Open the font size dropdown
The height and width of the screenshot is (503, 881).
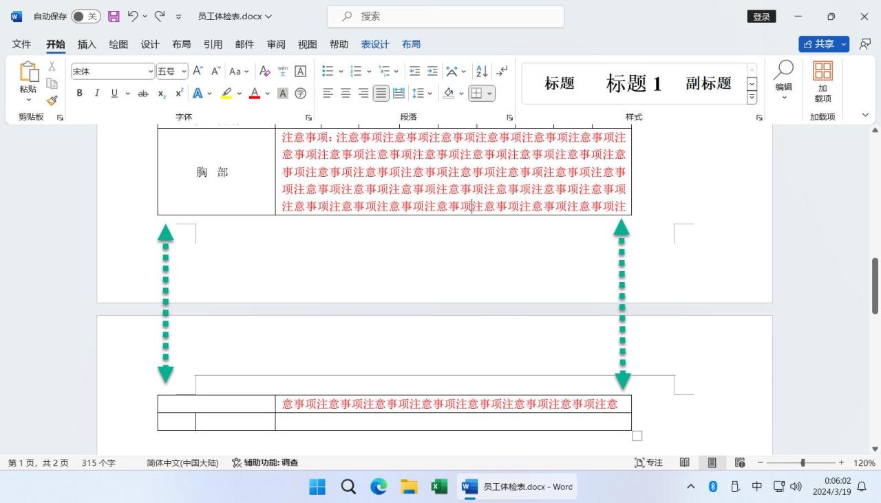point(183,71)
